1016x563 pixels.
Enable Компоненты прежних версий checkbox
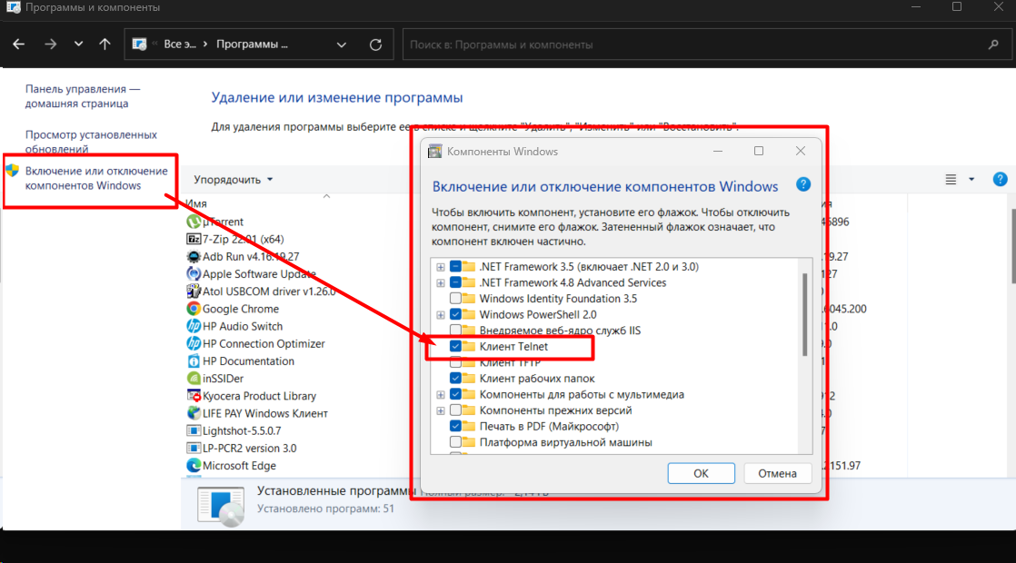coord(455,410)
